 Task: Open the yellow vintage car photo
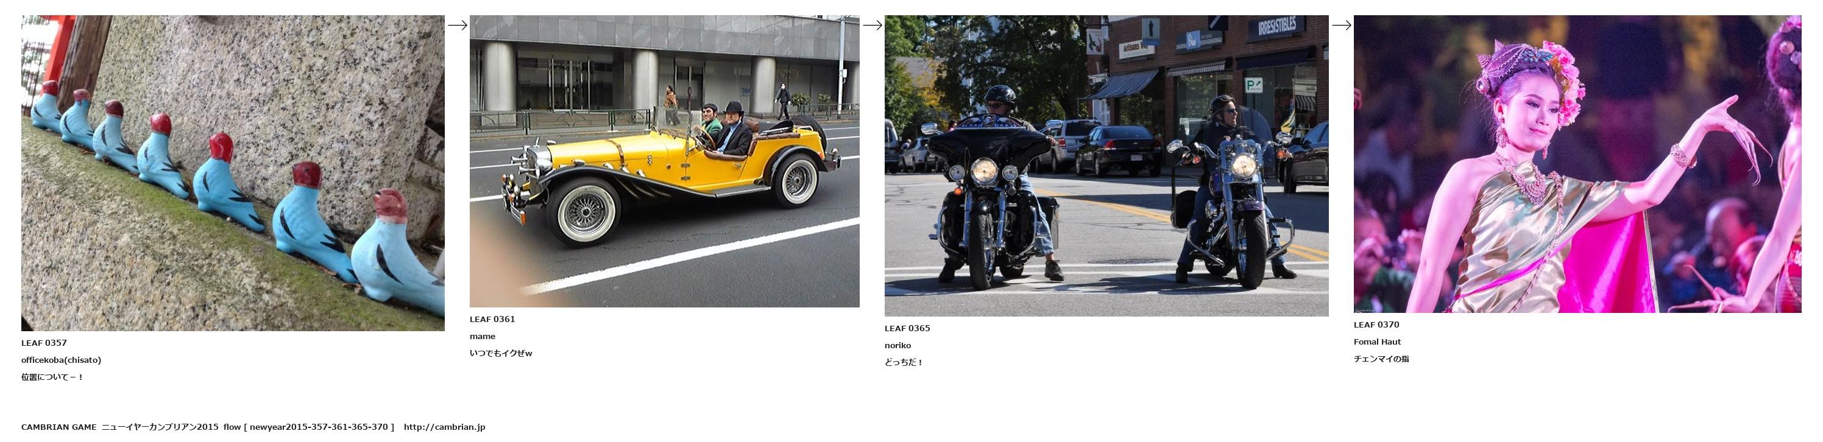[x=665, y=161]
